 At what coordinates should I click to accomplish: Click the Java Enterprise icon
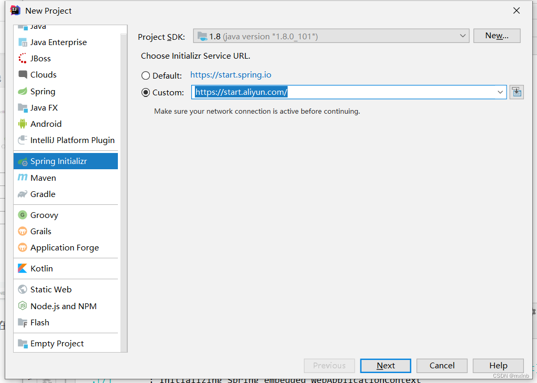tap(23, 42)
